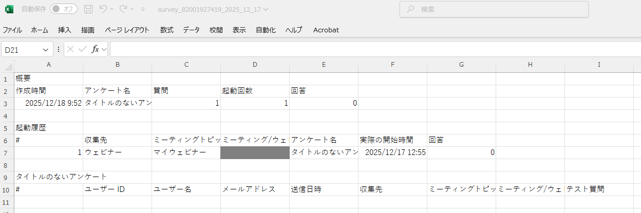Click inside the 検索 search box
The image size is (641, 213).
click(493, 9)
